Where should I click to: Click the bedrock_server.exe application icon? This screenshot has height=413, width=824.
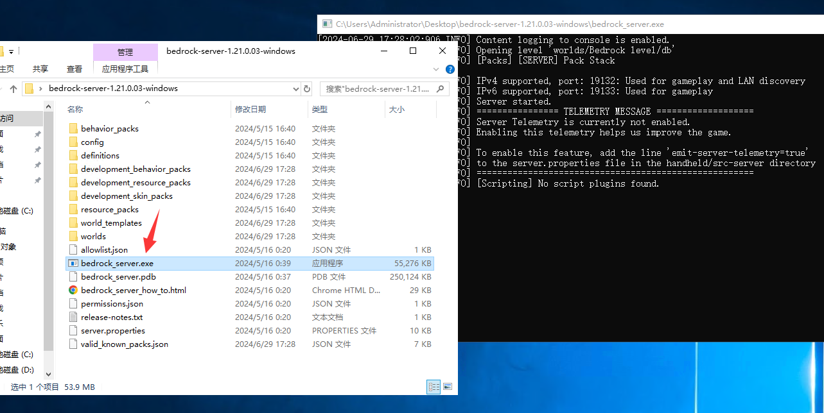tap(73, 263)
